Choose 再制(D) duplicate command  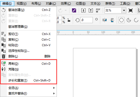[28, 64]
